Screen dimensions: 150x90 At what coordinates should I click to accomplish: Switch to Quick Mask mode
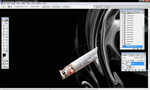[x=6, y=61]
